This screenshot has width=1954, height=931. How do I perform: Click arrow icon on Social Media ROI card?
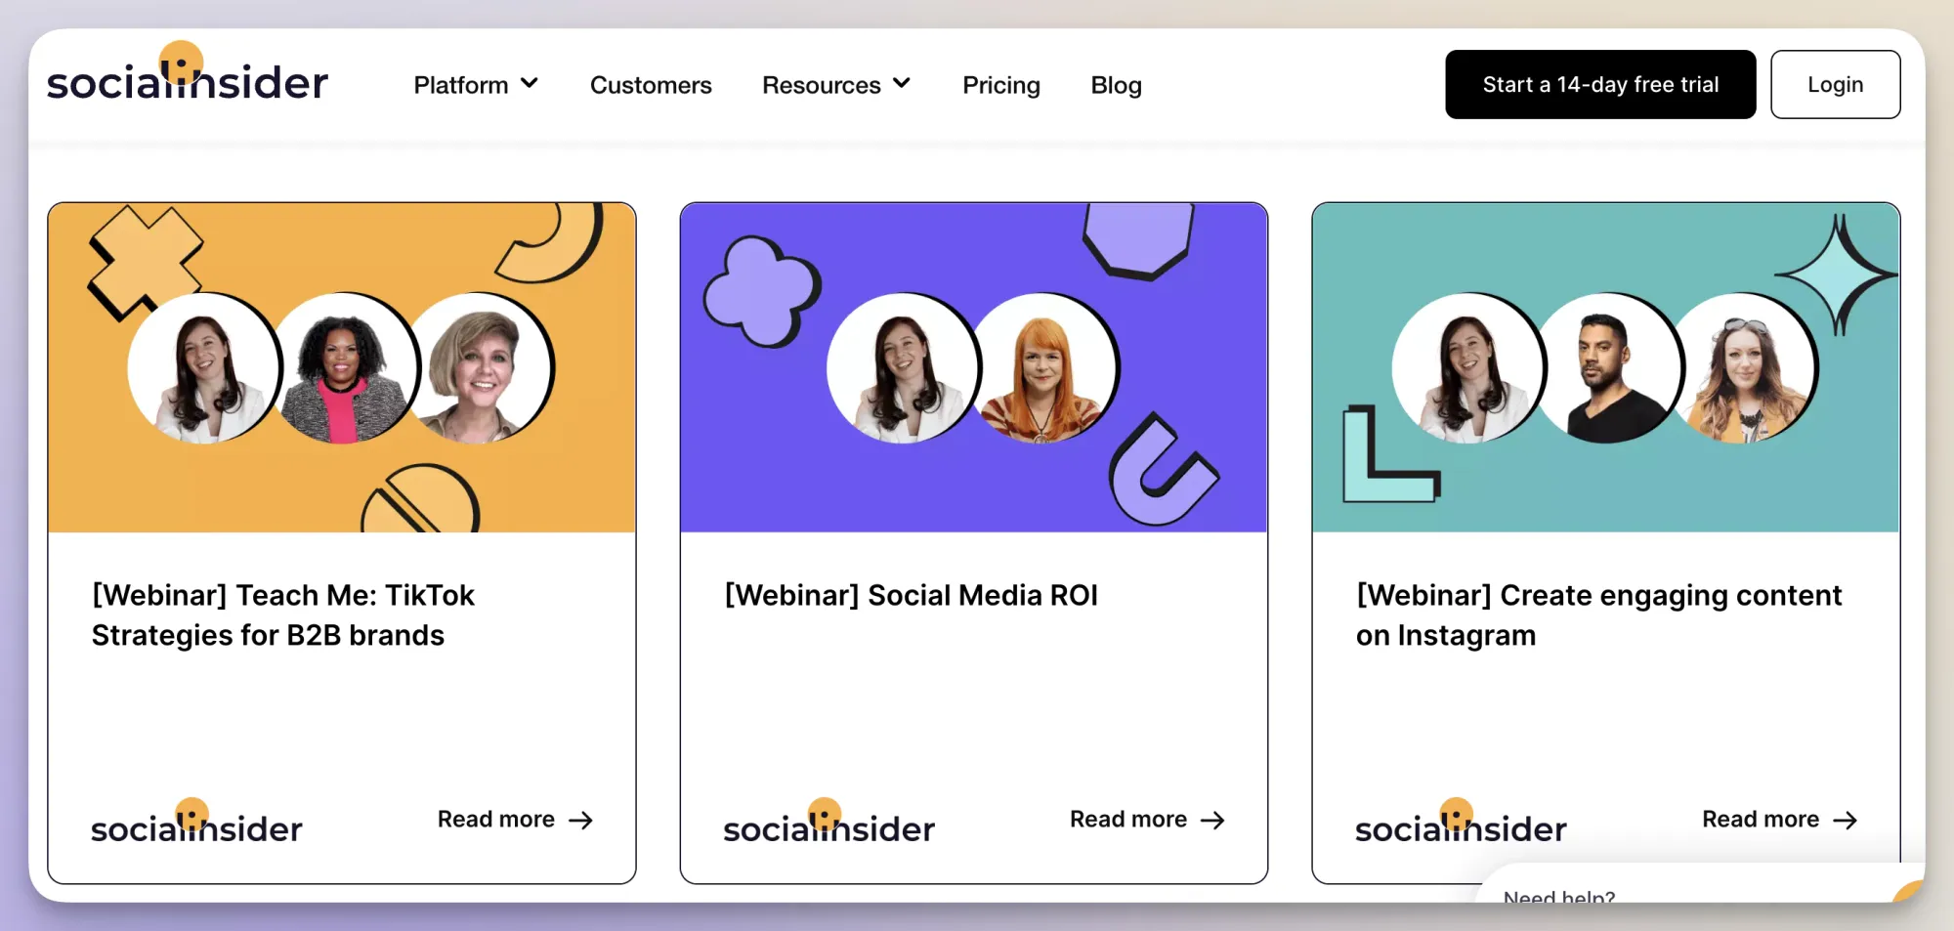click(x=1213, y=821)
